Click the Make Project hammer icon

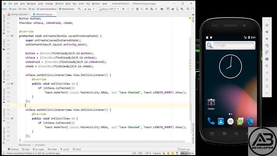[79, 9]
